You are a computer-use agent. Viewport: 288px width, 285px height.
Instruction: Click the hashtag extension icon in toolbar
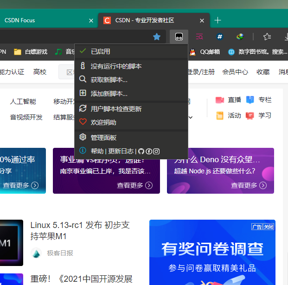(x=220, y=36)
